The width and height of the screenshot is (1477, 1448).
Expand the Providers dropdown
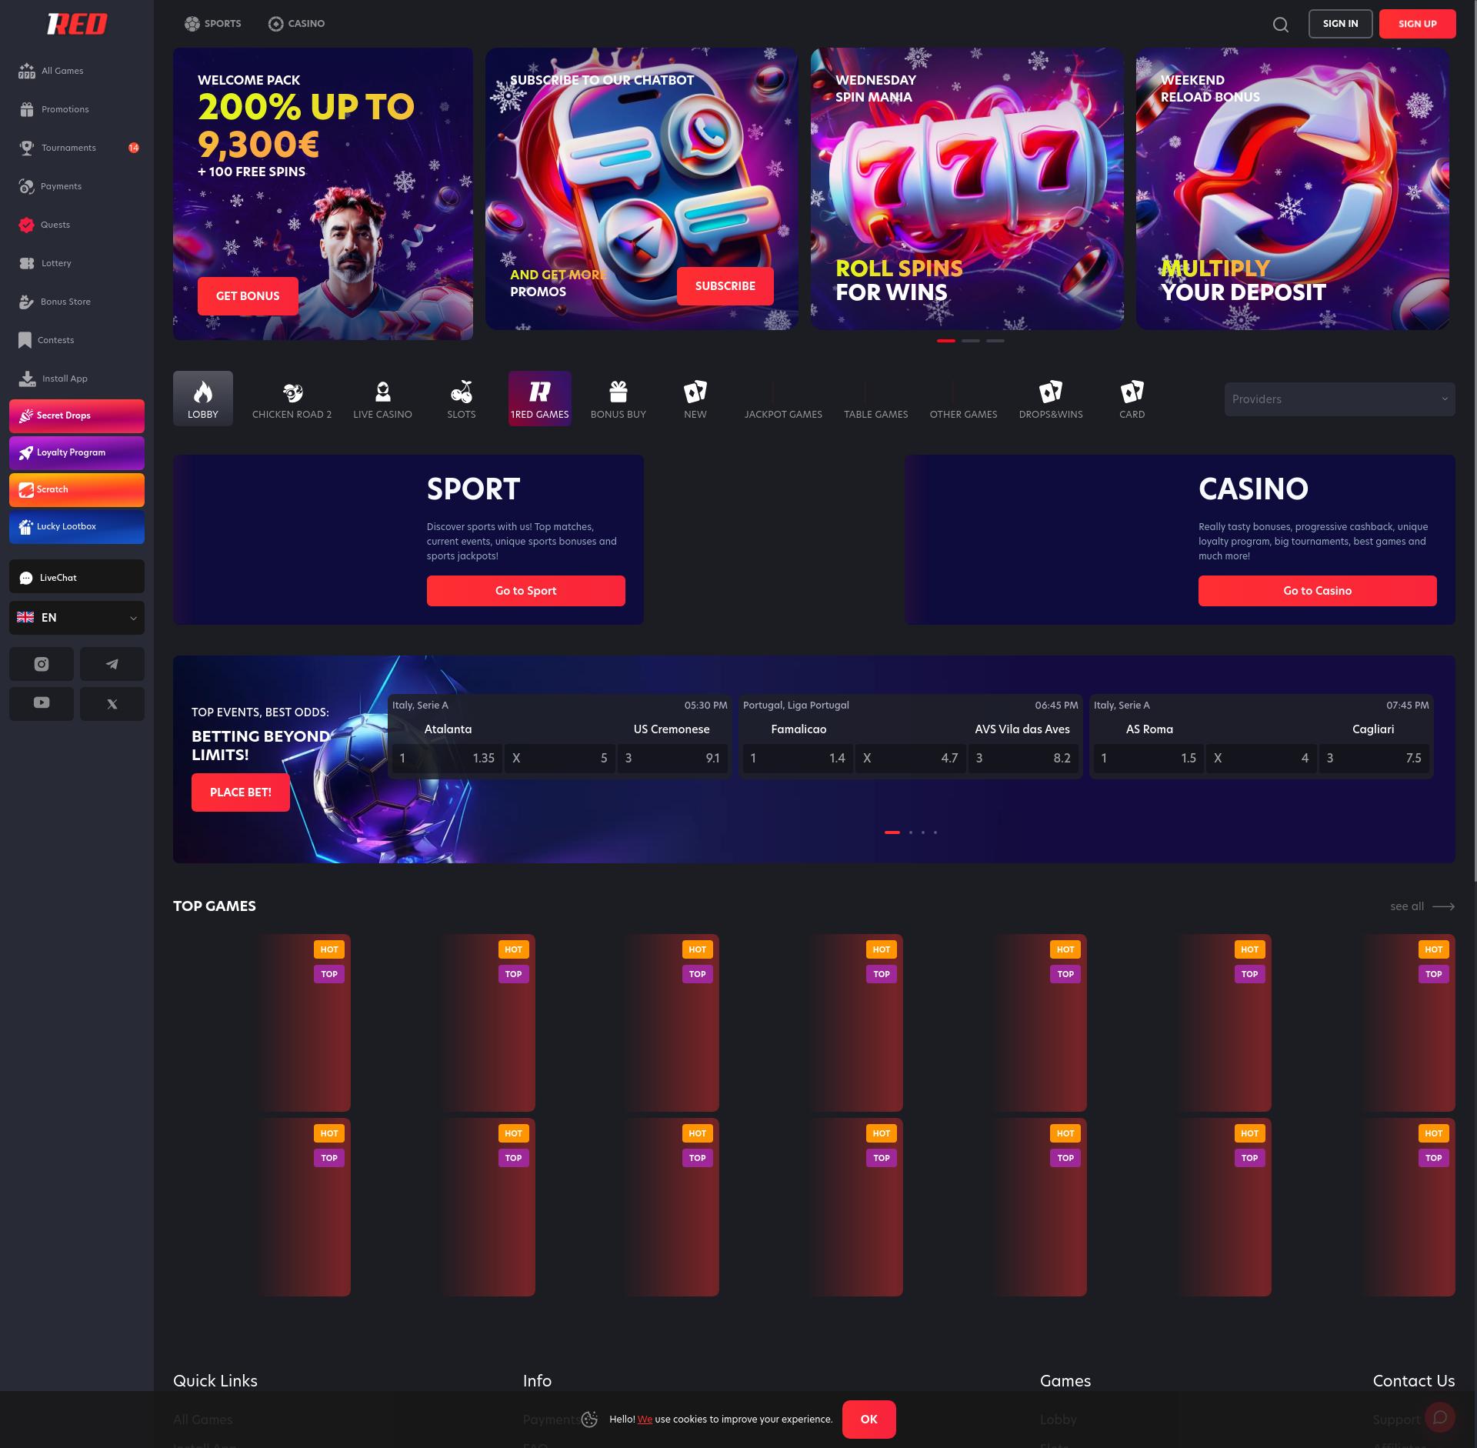tap(1339, 399)
